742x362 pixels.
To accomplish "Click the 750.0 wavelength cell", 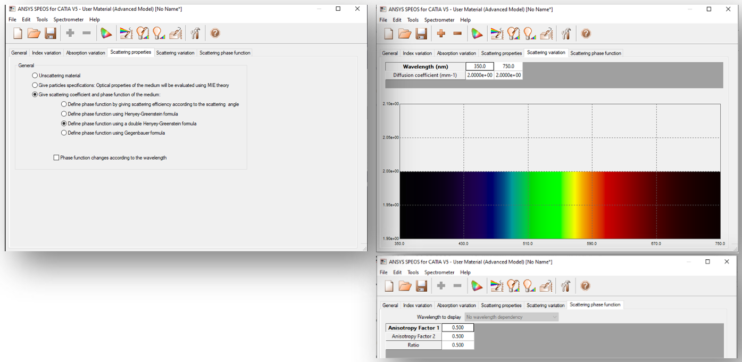I will [508, 67].
